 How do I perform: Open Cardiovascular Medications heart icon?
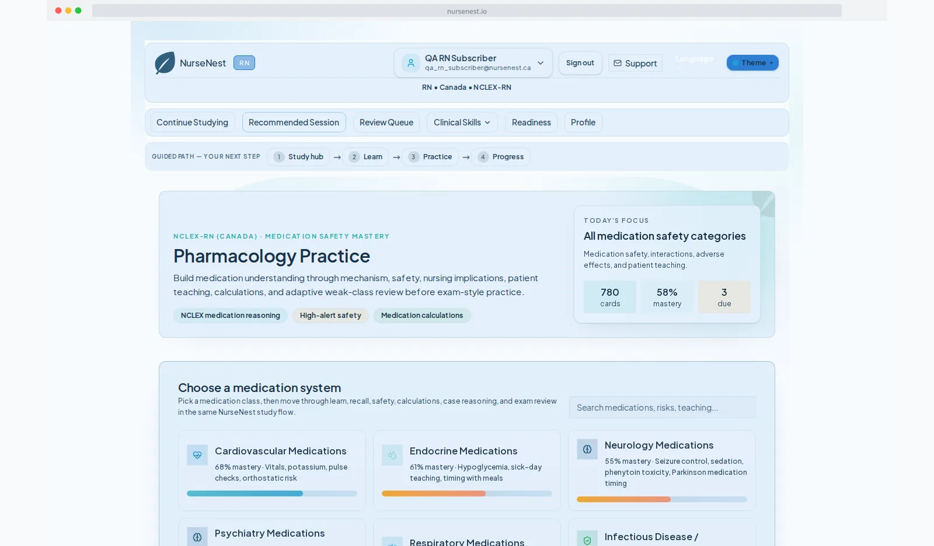click(197, 455)
